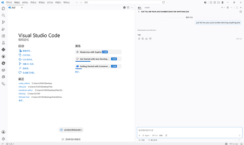
Task: Open the tools configuration icon in chat input
Action: (x=166, y=135)
